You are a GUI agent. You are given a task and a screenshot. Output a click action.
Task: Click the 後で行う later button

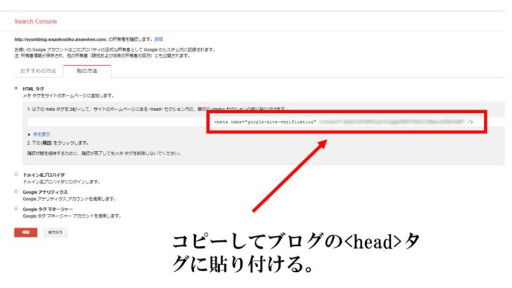[55, 233]
